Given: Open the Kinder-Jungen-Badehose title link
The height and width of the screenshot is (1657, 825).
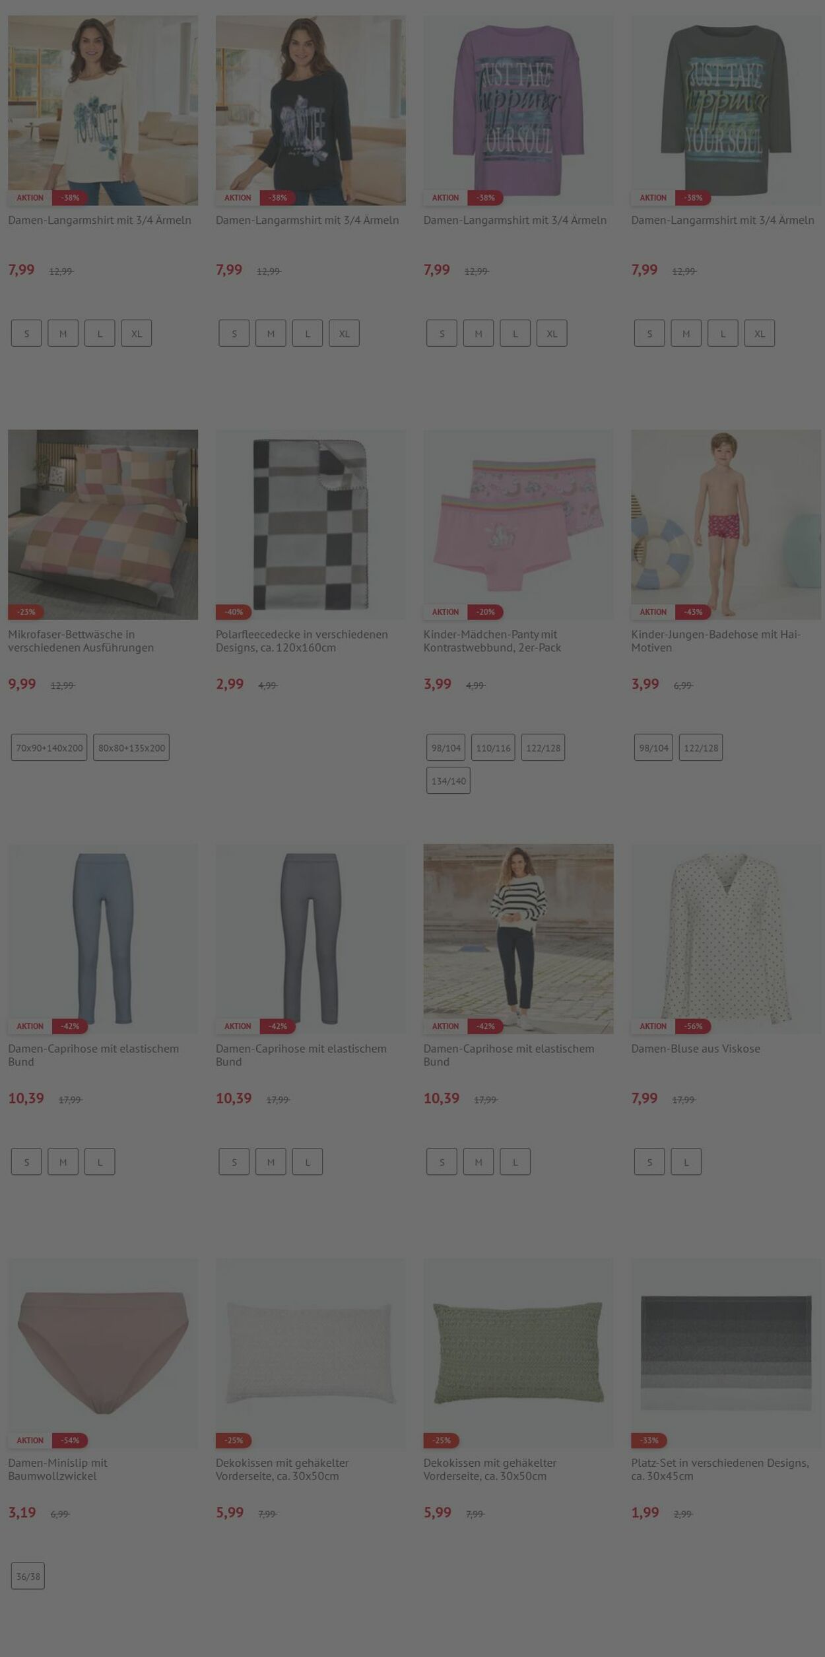Looking at the screenshot, I should tap(715, 641).
